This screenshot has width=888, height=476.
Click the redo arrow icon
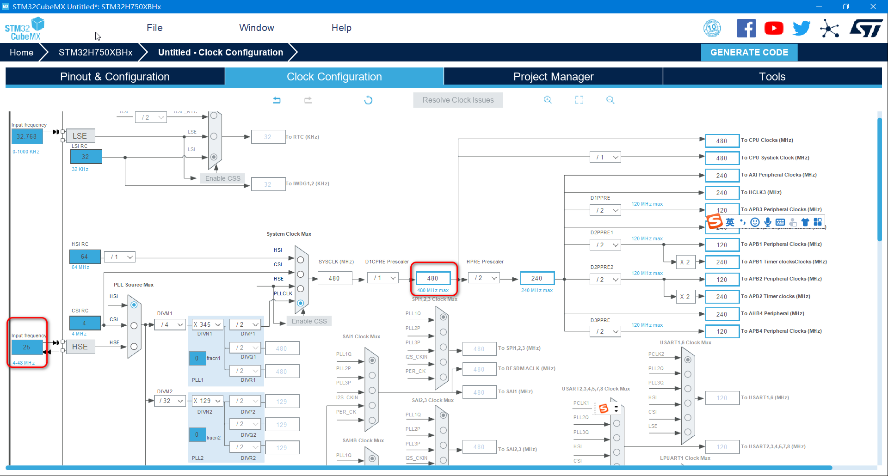308,100
